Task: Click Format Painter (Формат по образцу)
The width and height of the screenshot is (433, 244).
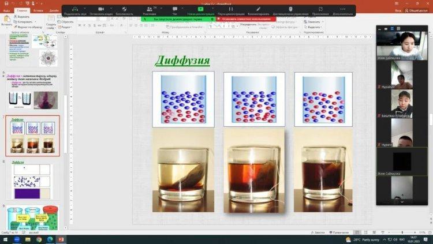Action: [x=28, y=27]
